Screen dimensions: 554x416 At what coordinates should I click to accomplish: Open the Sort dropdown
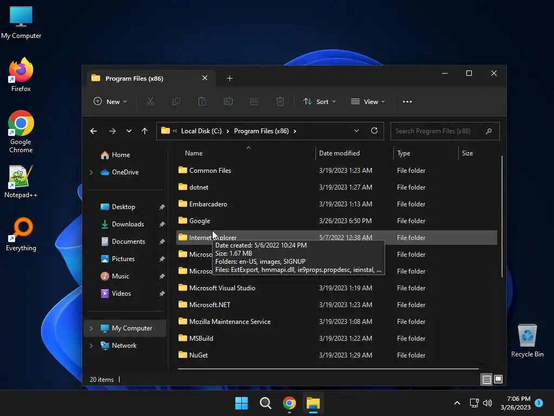coord(319,101)
